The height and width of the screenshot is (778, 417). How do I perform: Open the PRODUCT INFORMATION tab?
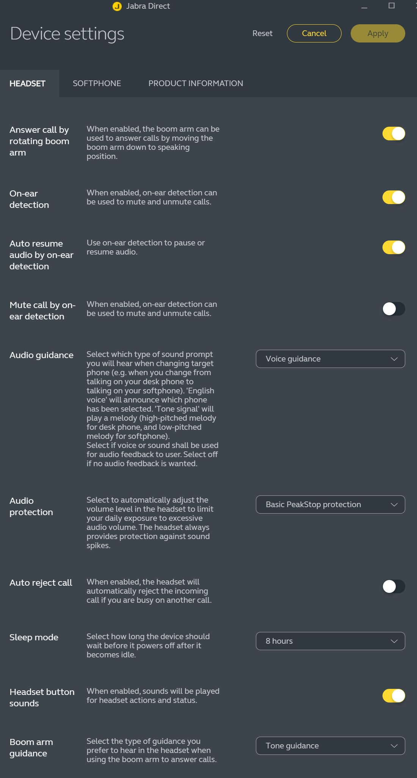point(196,83)
